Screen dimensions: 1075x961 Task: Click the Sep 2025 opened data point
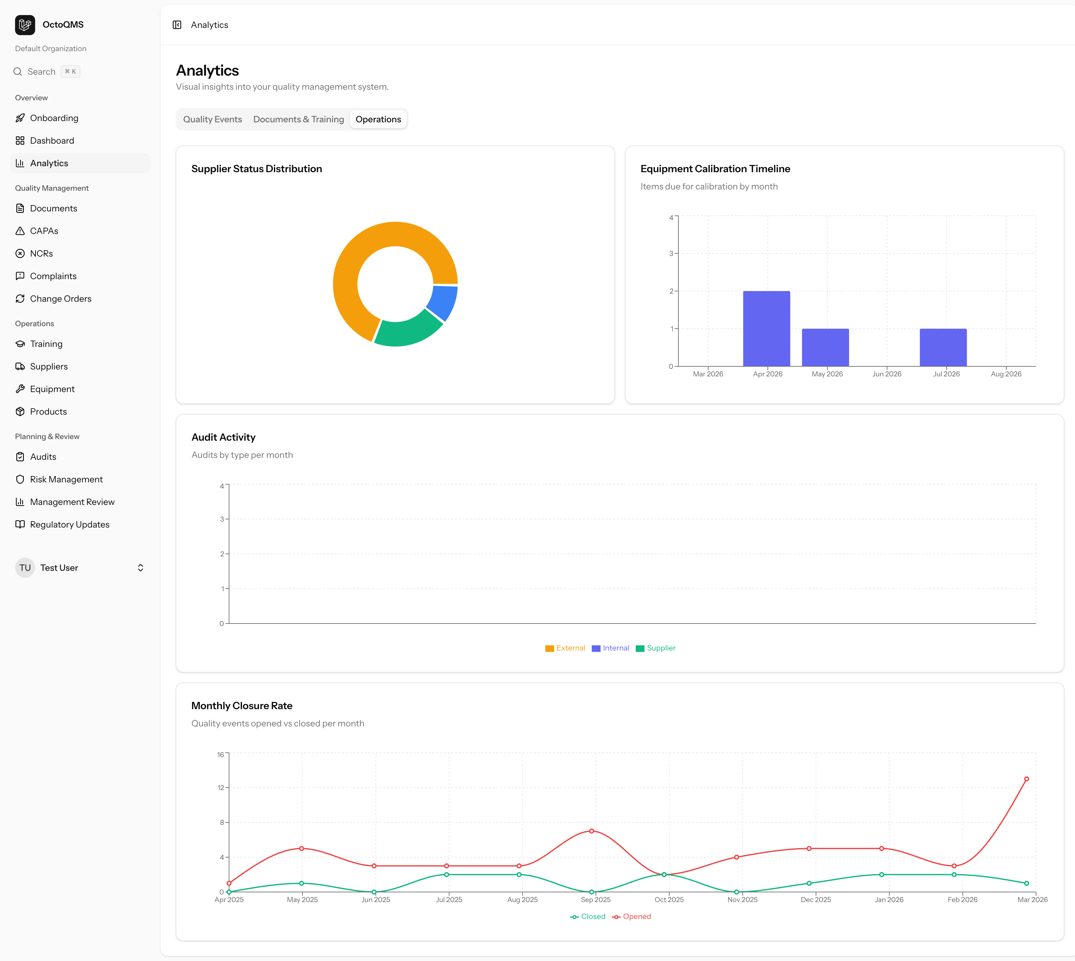[x=592, y=831]
